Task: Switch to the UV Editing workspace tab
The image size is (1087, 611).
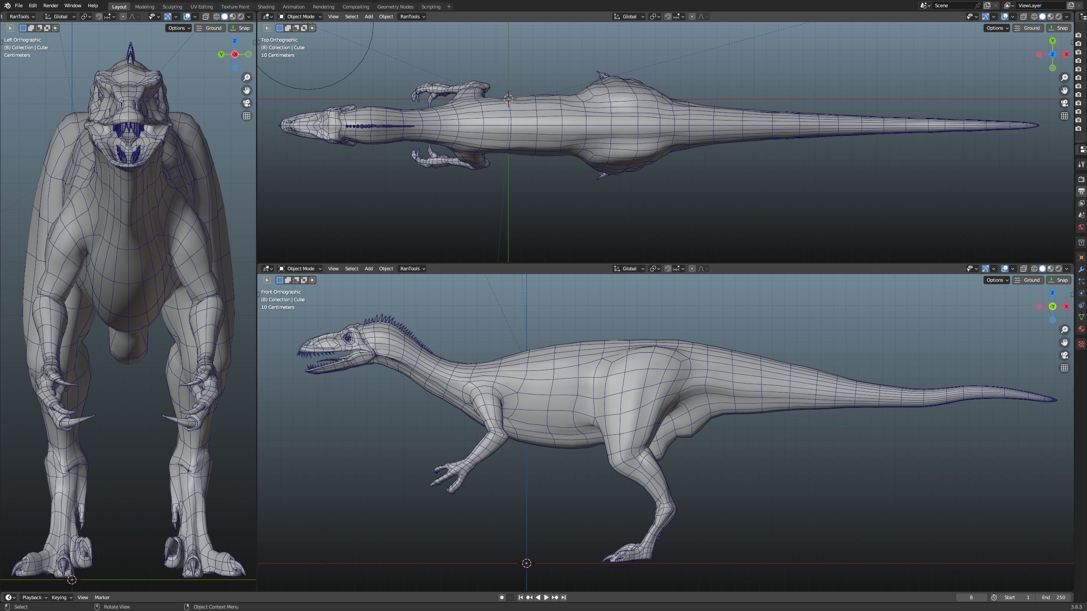Action: pyautogui.click(x=201, y=6)
